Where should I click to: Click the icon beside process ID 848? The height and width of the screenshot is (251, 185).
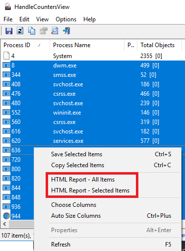pos(6,197)
